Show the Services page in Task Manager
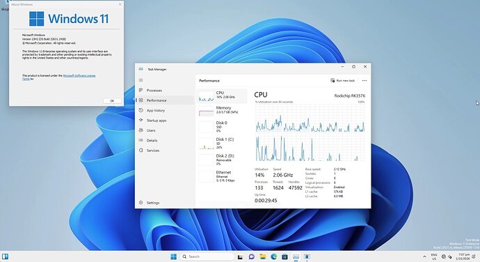480x262 pixels. [x=165, y=151]
